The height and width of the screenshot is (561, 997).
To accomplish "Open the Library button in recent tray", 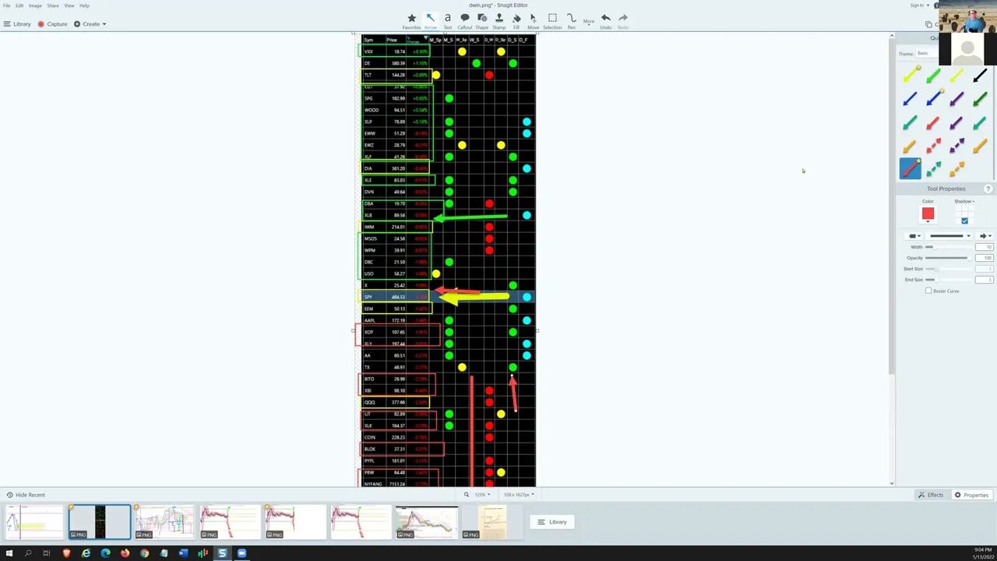I will click(552, 522).
